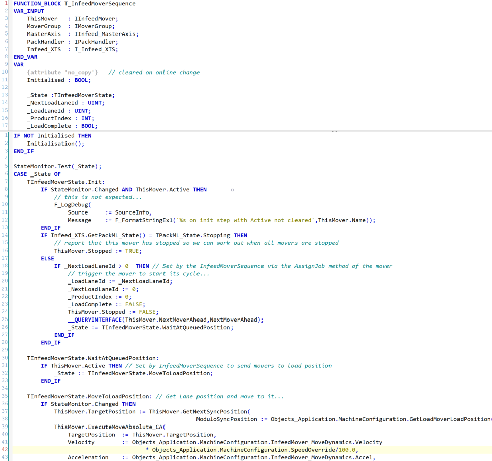Screen dimensions: 492x461
Task: Click the '_NextLoadLaneId := 0;' assignment
Action: [x=103, y=289]
